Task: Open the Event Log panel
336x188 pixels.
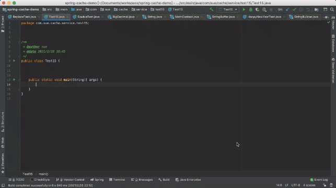Action: (x=319, y=180)
